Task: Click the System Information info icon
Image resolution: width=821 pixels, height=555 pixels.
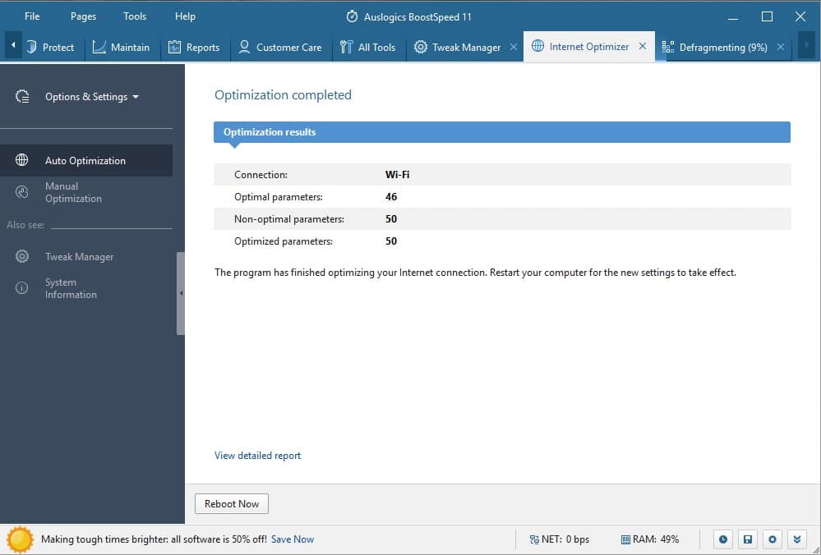Action: click(x=22, y=287)
